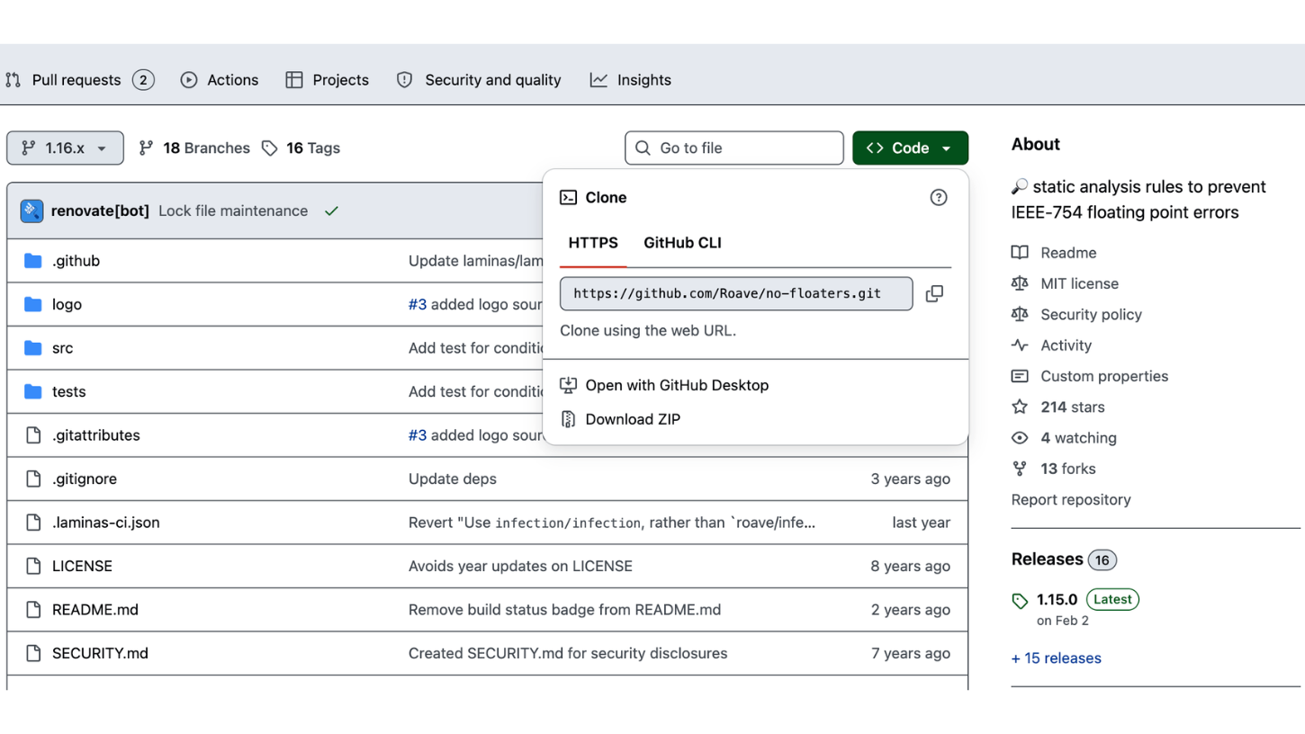The image size is (1305, 734).
Task: Show the + 15 releases link
Action: coord(1057,658)
